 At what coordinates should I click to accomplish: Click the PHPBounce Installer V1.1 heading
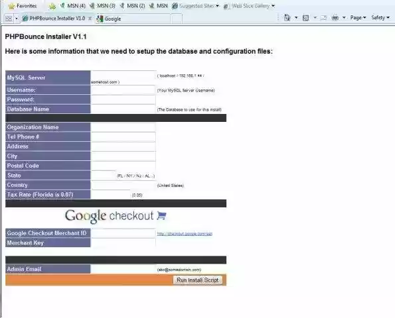point(46,36)
